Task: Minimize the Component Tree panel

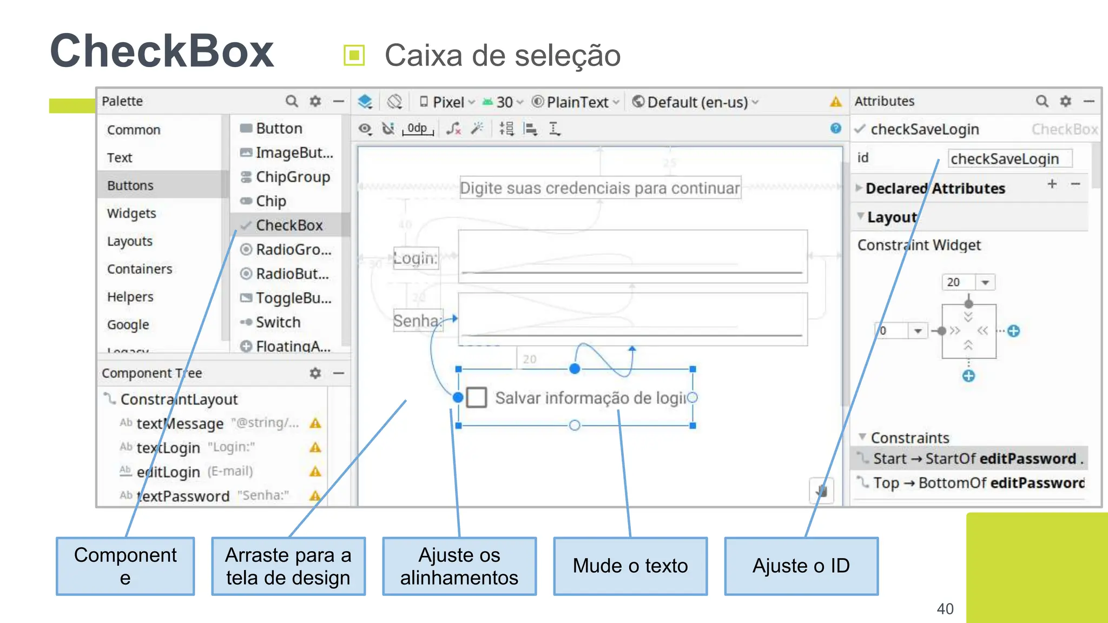Action: point(339,373)
